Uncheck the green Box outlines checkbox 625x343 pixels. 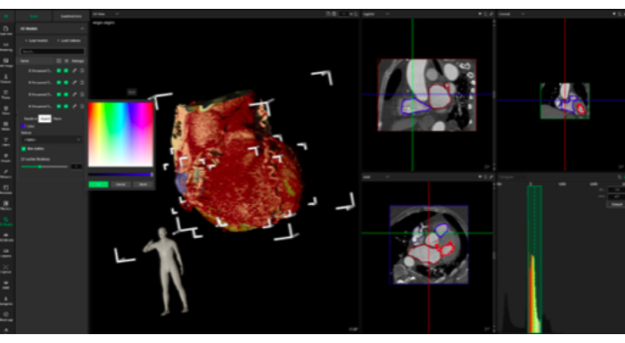pyautogui.click(x=23, y=149)
